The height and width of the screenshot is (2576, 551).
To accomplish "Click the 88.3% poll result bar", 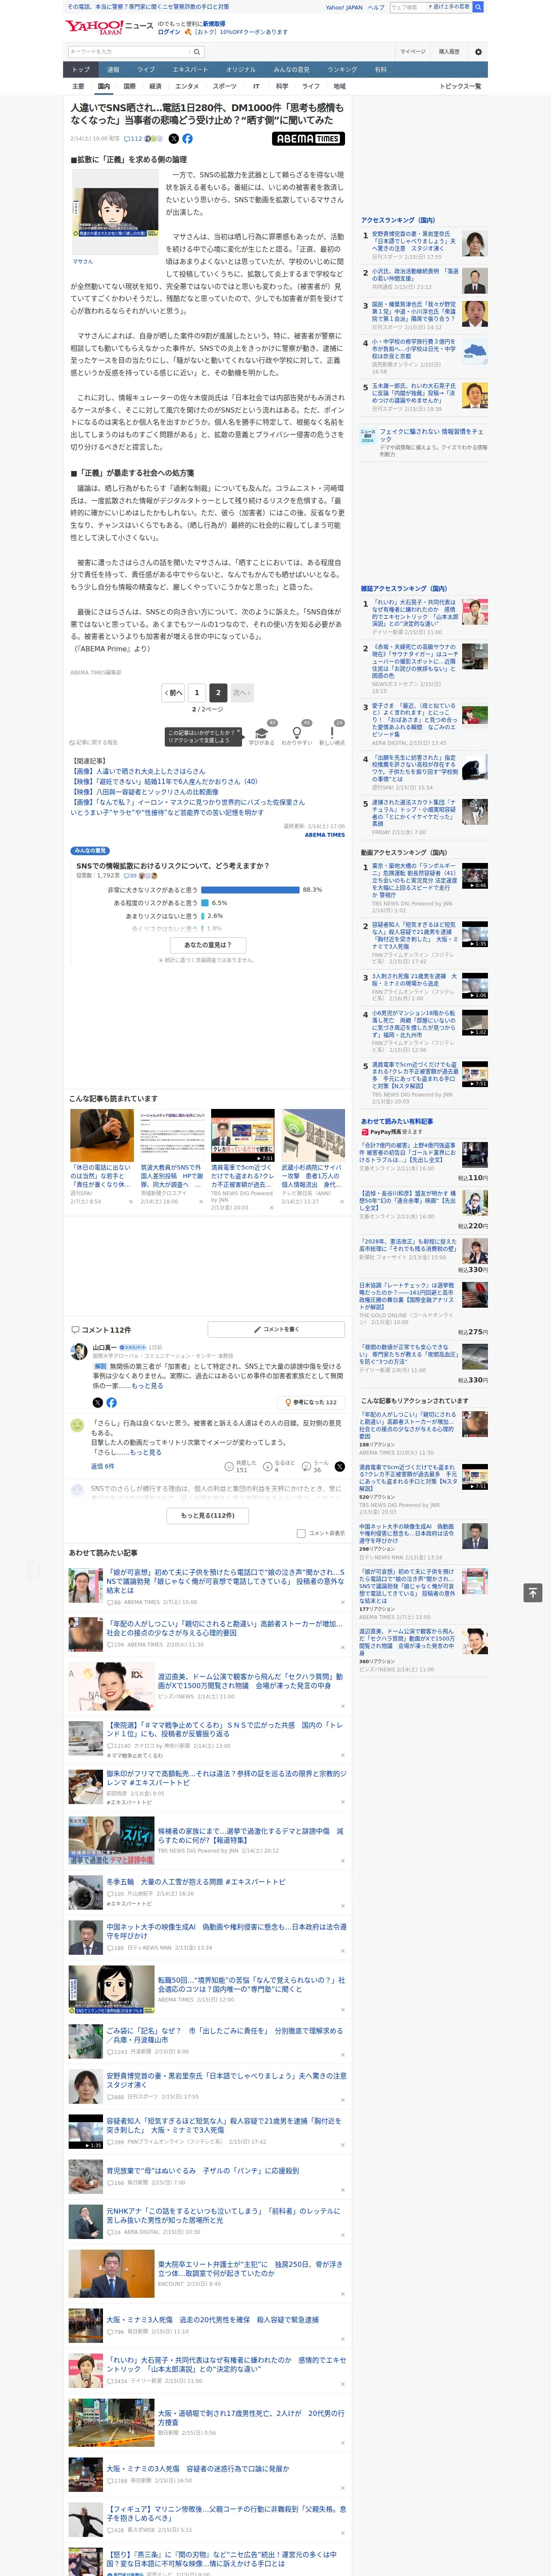I will coord(250,889).
